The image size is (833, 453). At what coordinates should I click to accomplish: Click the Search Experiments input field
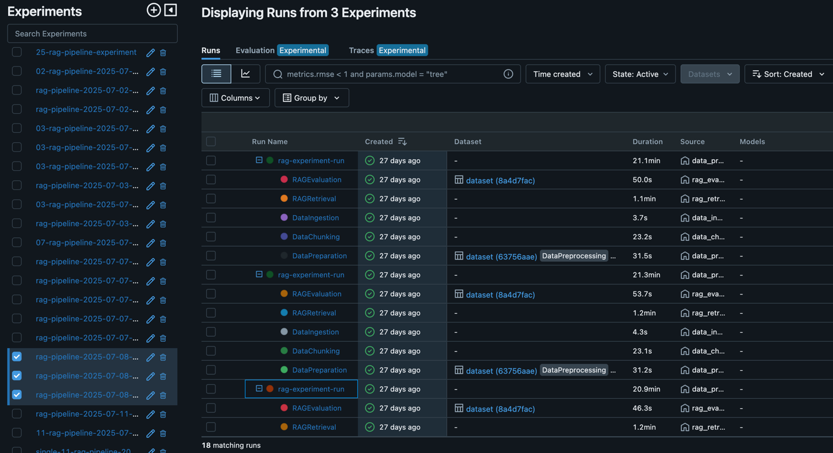pyautogui.click(x=92, y=34)
